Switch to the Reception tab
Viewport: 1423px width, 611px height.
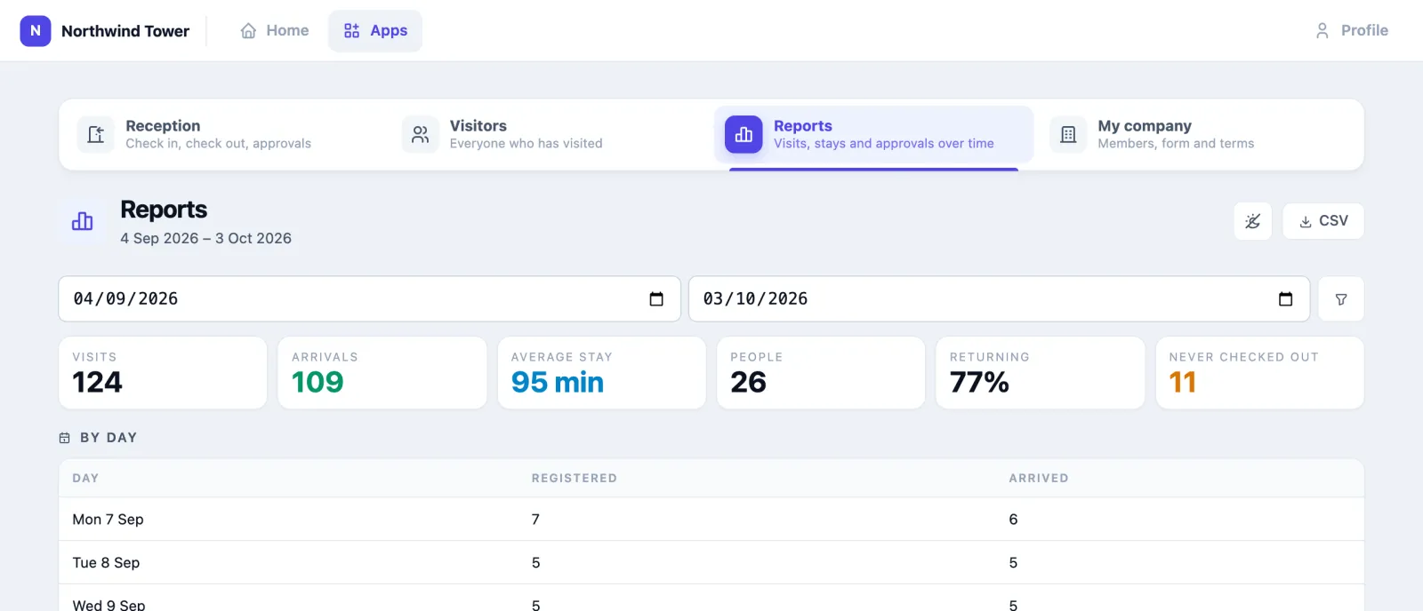[226, 134]
